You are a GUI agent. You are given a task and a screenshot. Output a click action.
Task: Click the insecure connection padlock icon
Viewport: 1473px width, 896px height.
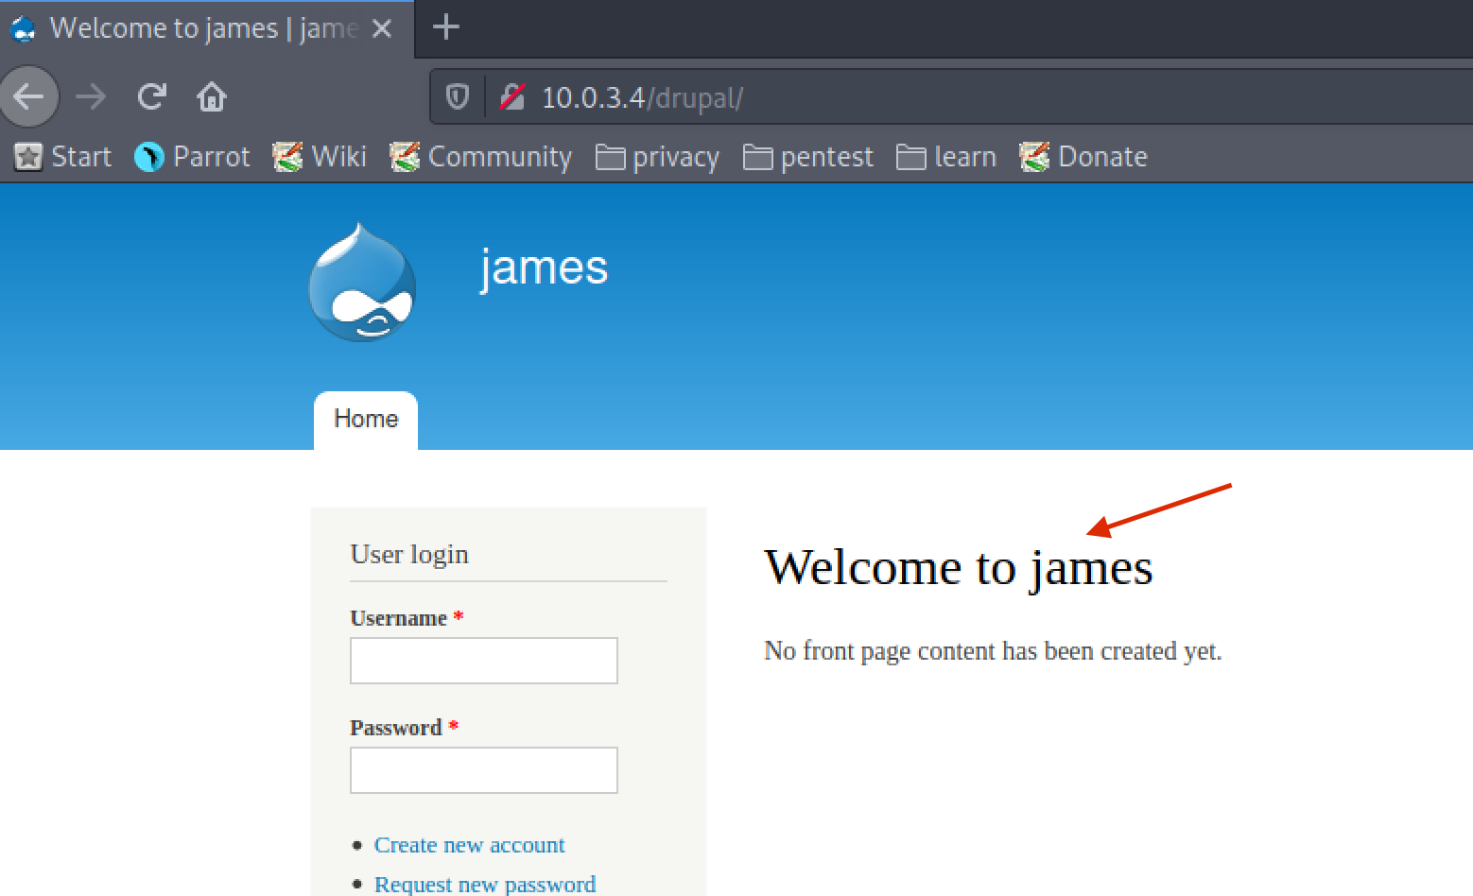(x=512, y=96)
